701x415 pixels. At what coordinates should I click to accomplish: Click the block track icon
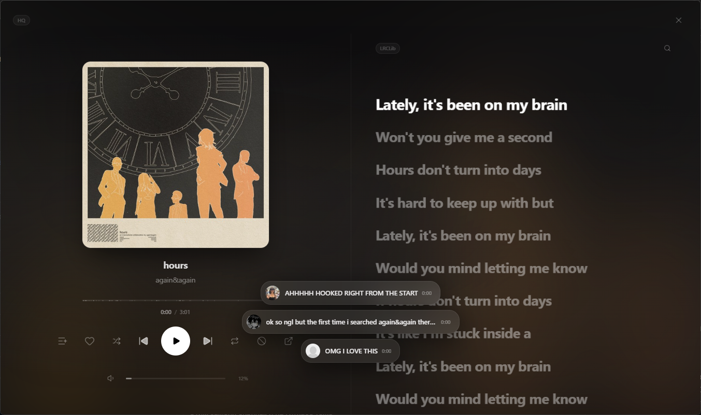262,341
